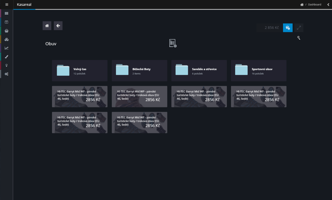Open the Sandále a střevíce folder

click(199, 71)
